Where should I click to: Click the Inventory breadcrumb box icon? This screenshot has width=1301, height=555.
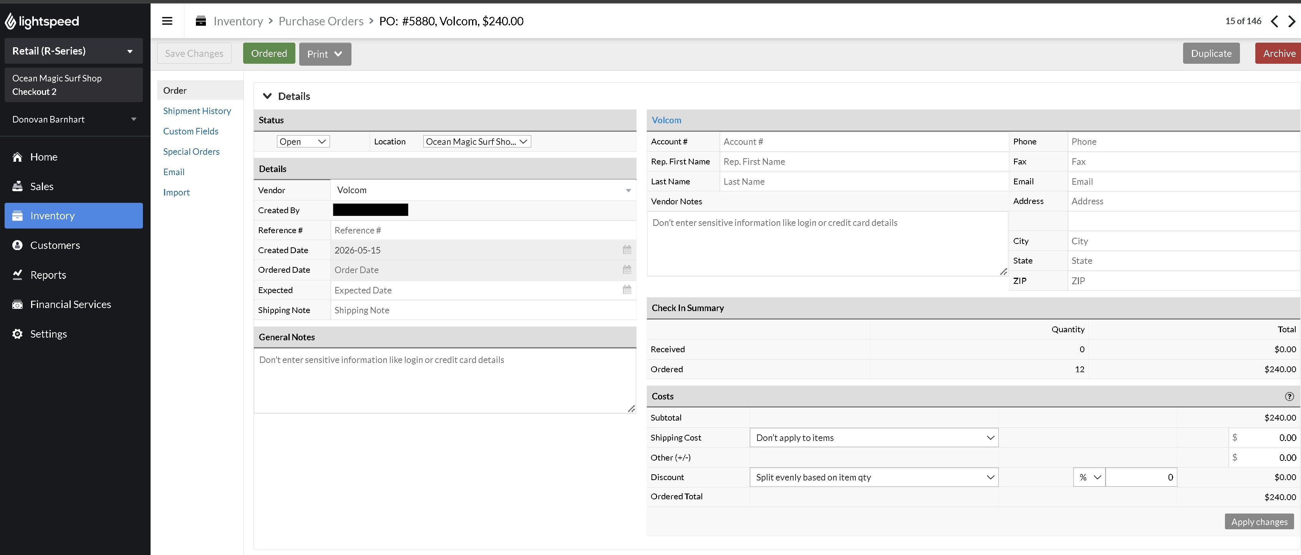coord(201,21)
